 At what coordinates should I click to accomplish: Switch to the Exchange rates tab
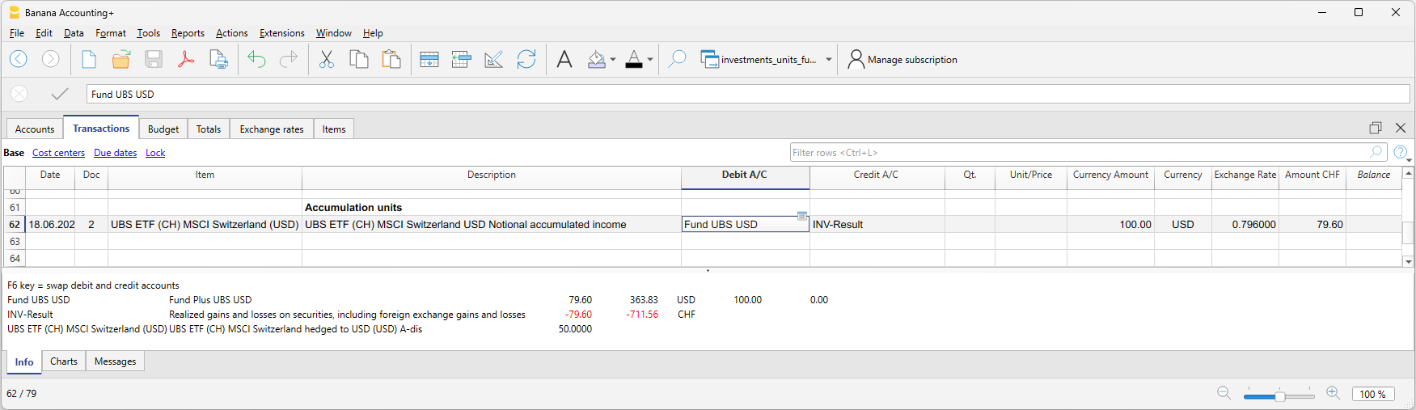pos(272,129)
